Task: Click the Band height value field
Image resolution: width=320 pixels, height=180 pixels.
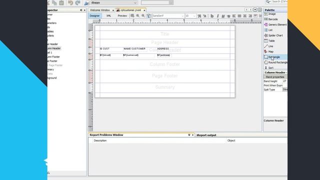Action: tap(285, 81)
